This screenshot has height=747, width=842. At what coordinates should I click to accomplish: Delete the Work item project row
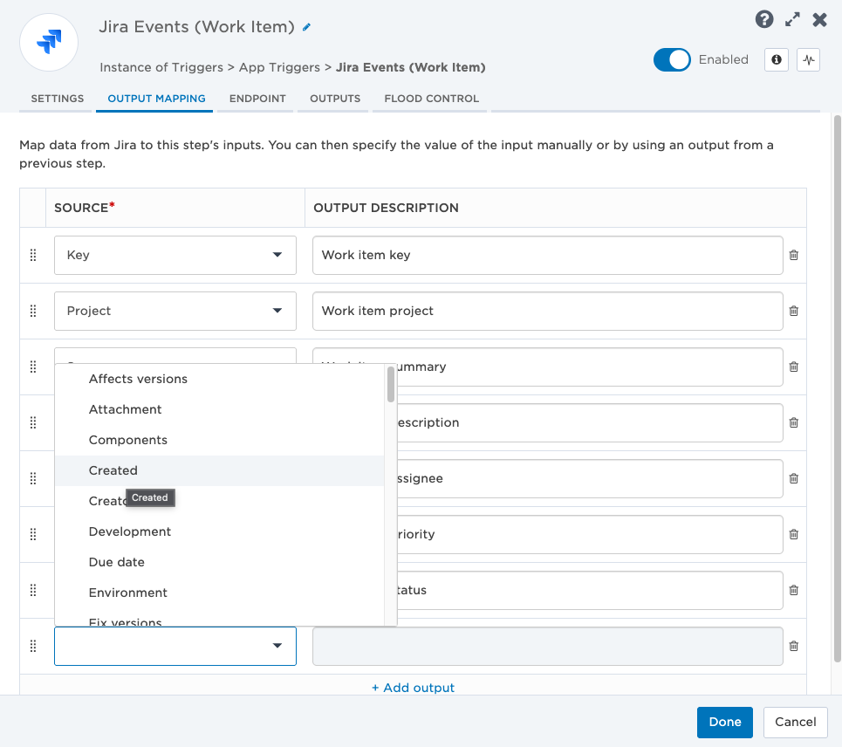794,311
